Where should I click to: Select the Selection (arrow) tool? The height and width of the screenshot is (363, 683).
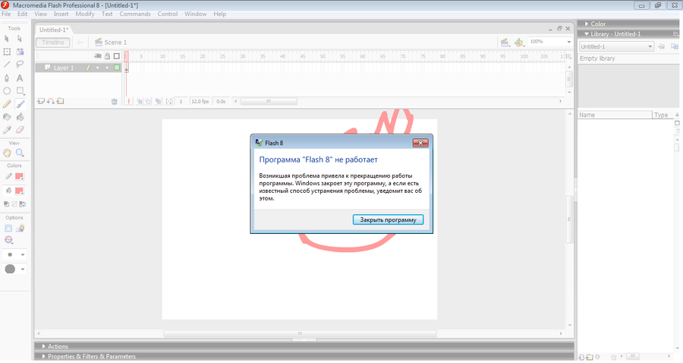7,39
